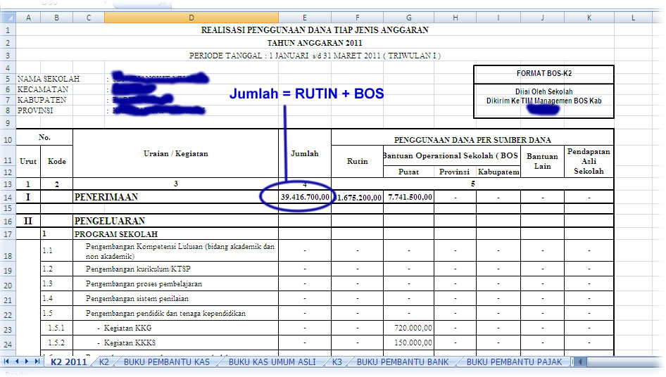Select row 23 header
The image size is (666, 377).
(8, 329)
